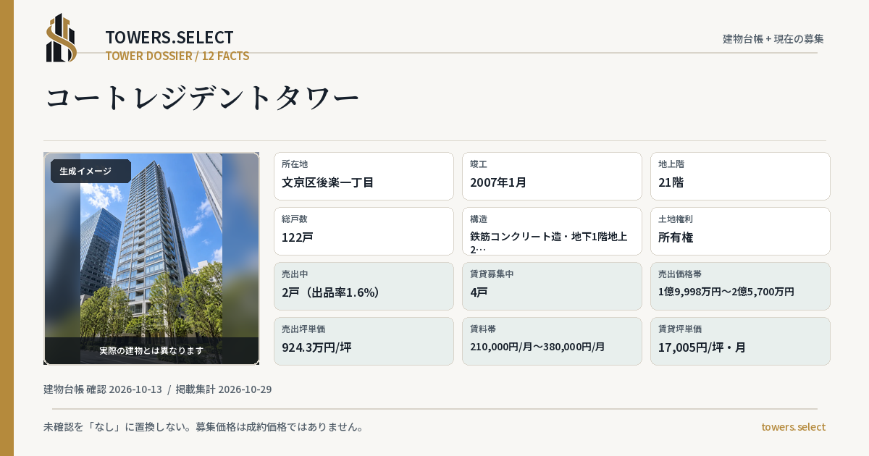
Task: Click the 賃貸坪単価 17,005円/坪・月 card
Action: 740,341
